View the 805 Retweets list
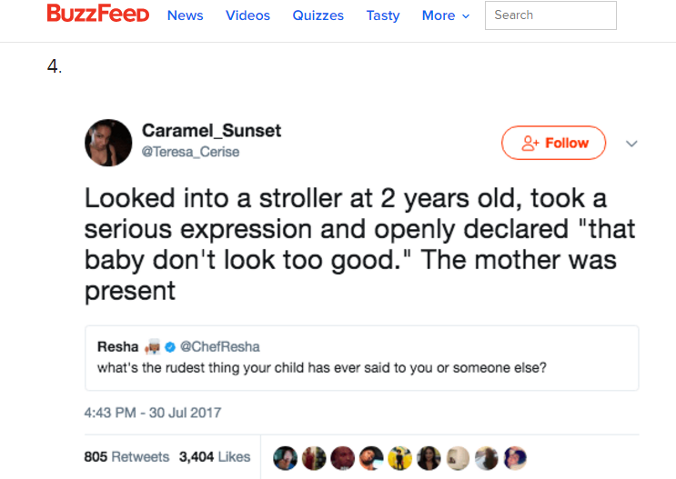 [x=126, y=456]
